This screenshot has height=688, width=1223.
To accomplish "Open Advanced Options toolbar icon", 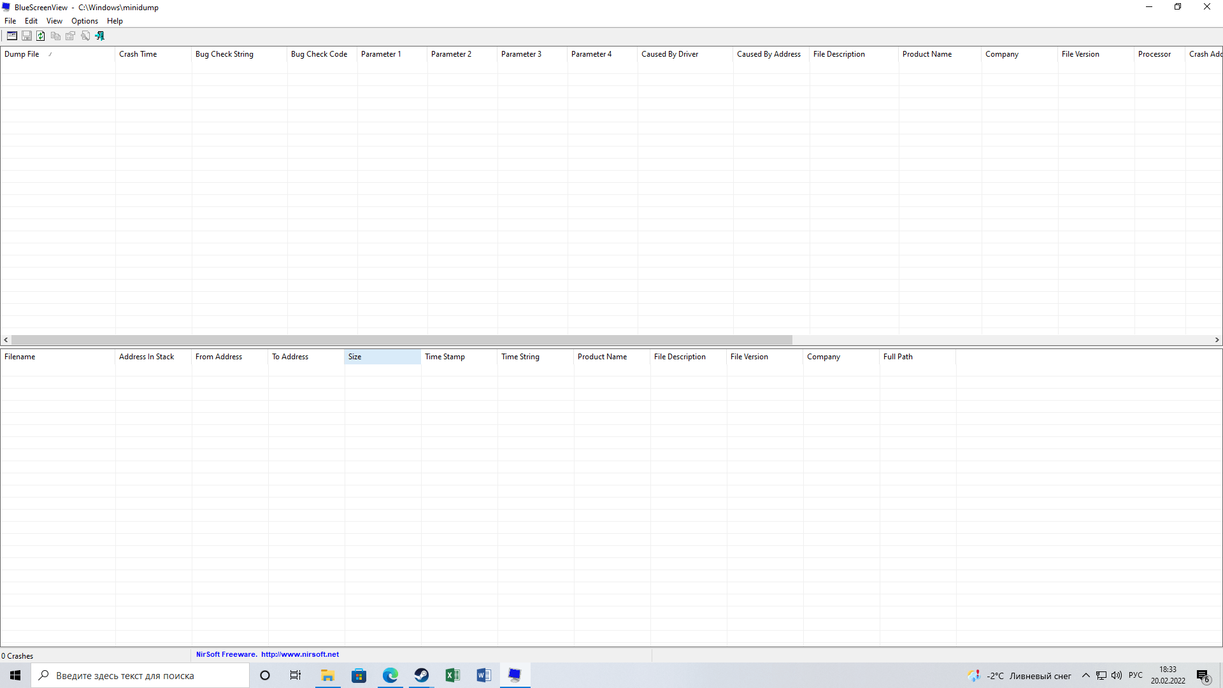I will [12, 36].
